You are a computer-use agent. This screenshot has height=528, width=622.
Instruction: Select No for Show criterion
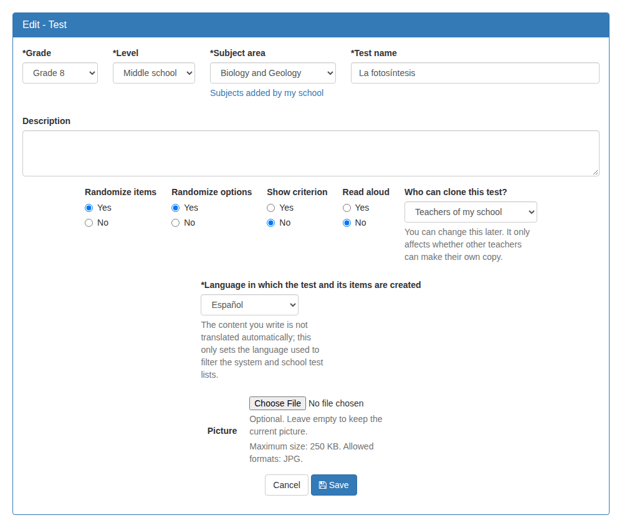coord(271,223)
